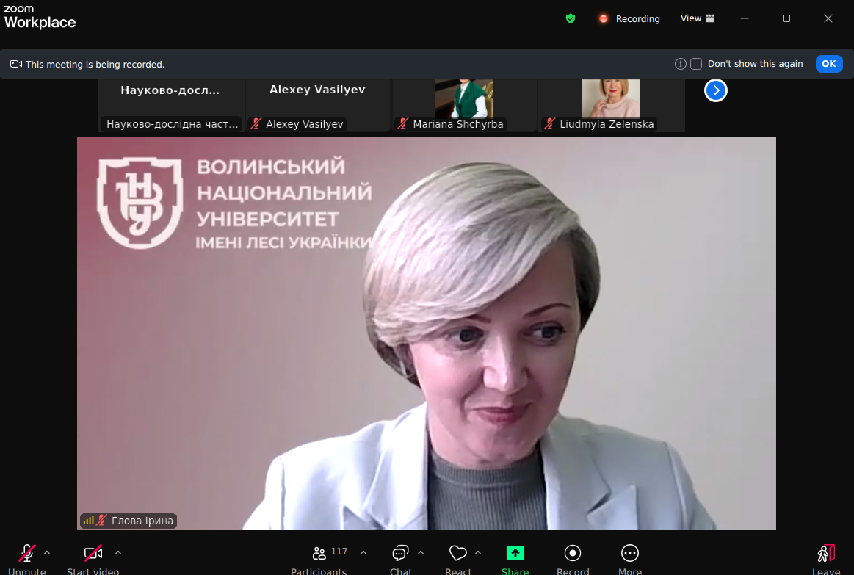Screen dimensions: 854x575
Task: Open the React heart icon
Action: coord(458,554)
